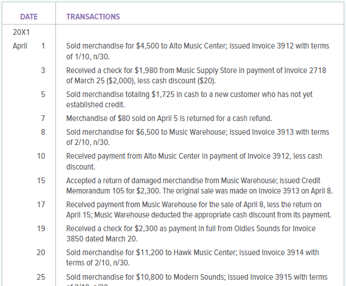Click the Hawk Music Center Invoice 3914 entry

[192, 257]
